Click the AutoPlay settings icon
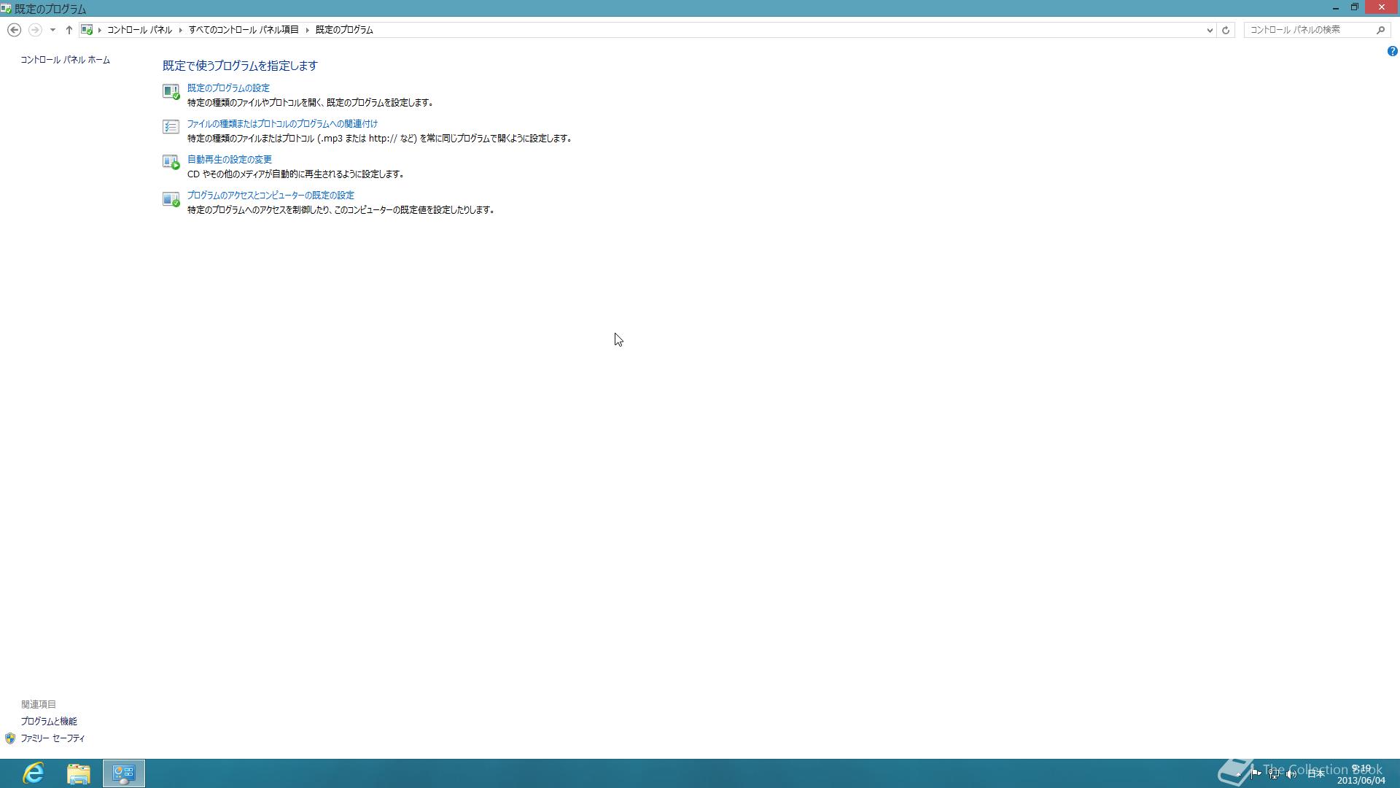1400x788 pixels. [x=171, y=162]
